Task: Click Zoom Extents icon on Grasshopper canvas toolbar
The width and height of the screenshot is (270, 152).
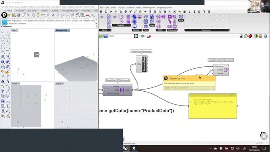Action: coord(136,36)
